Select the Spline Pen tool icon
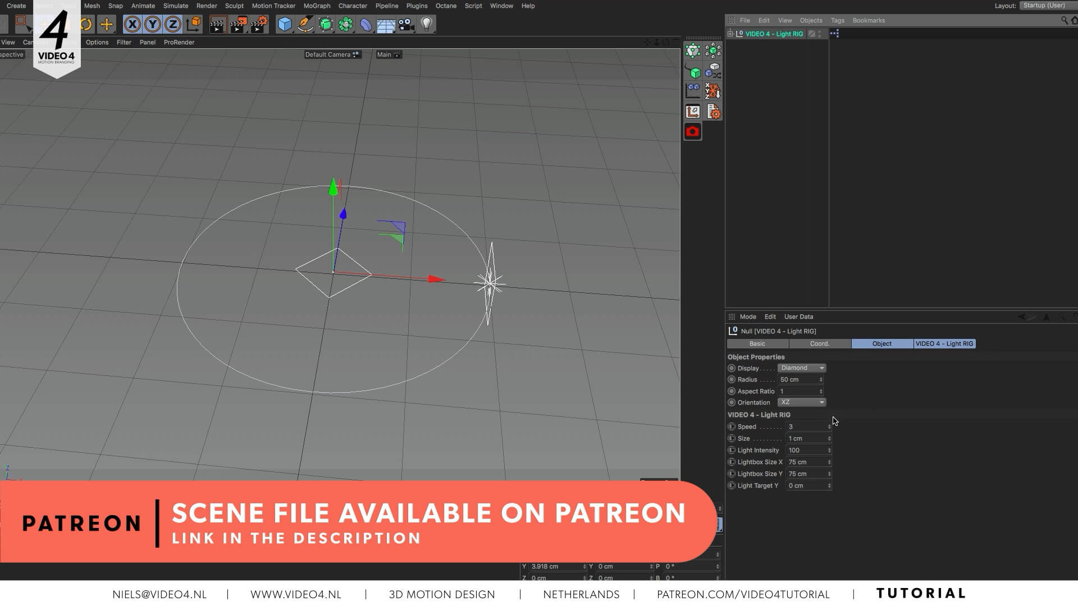1078x606 pixels. pyautogui.click(x=305, y=24)
